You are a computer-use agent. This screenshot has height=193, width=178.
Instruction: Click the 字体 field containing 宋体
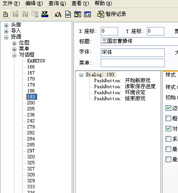point(133,53)
